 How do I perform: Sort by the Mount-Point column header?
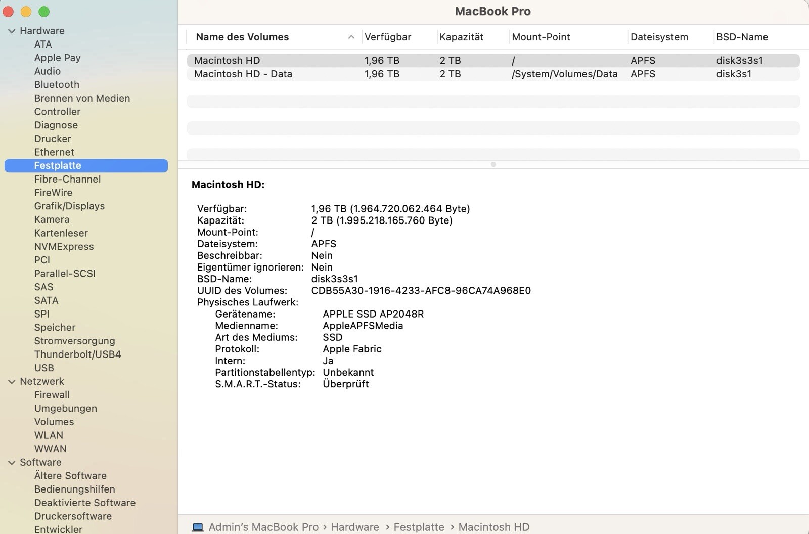541,37
